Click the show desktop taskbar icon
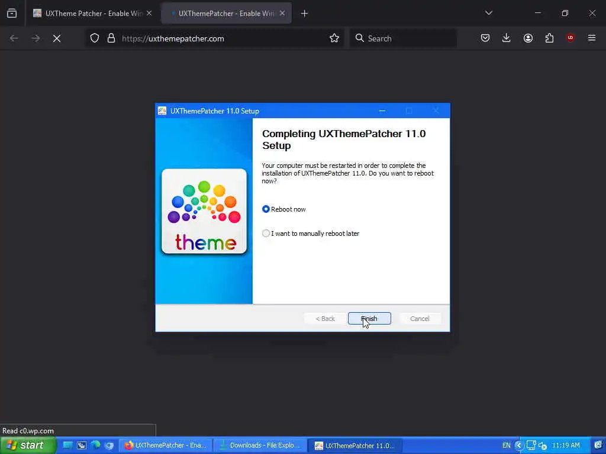 point(67,446)
